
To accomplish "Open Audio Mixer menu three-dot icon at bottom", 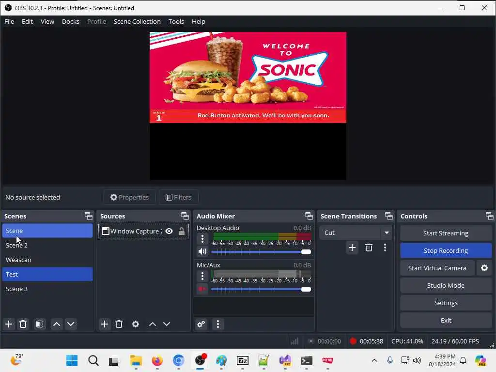I will click(217, 324).
